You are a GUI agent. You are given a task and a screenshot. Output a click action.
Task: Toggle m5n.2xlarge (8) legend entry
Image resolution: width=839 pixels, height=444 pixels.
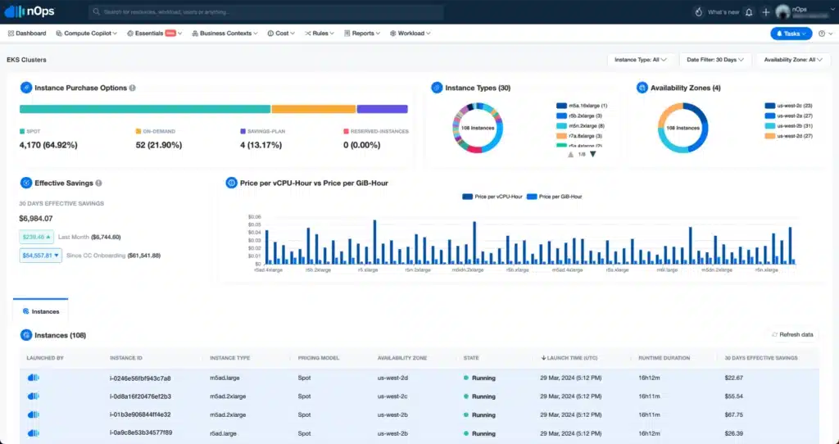click(580, 125)
